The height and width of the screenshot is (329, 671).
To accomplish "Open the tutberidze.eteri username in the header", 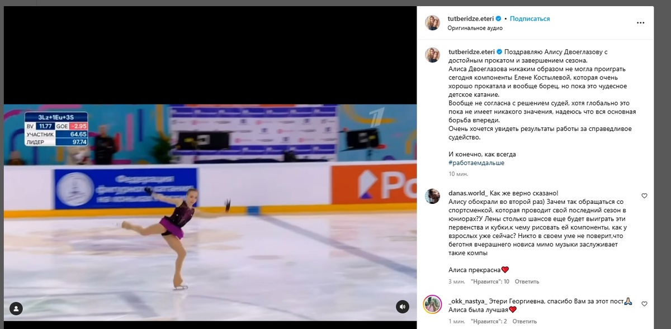I will click(471, 18).
